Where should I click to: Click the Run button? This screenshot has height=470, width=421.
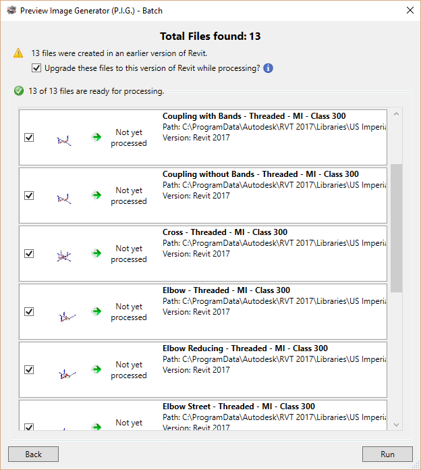tap(387, 454)
